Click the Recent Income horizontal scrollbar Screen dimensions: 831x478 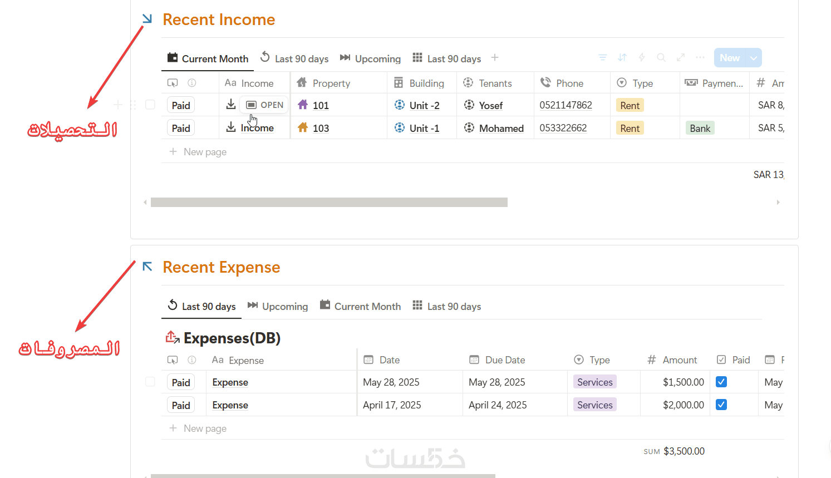(x=329, y=202)
